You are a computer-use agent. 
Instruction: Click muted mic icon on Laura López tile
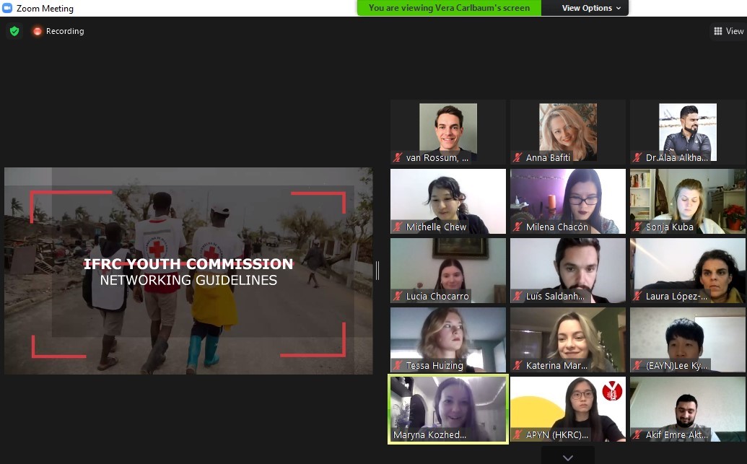[637, 297]
